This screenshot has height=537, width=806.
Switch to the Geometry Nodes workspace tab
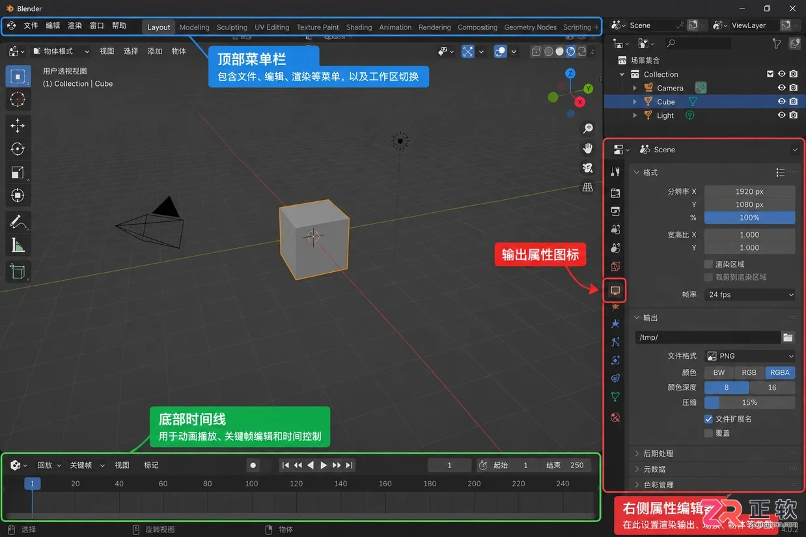tap(530, 27)
